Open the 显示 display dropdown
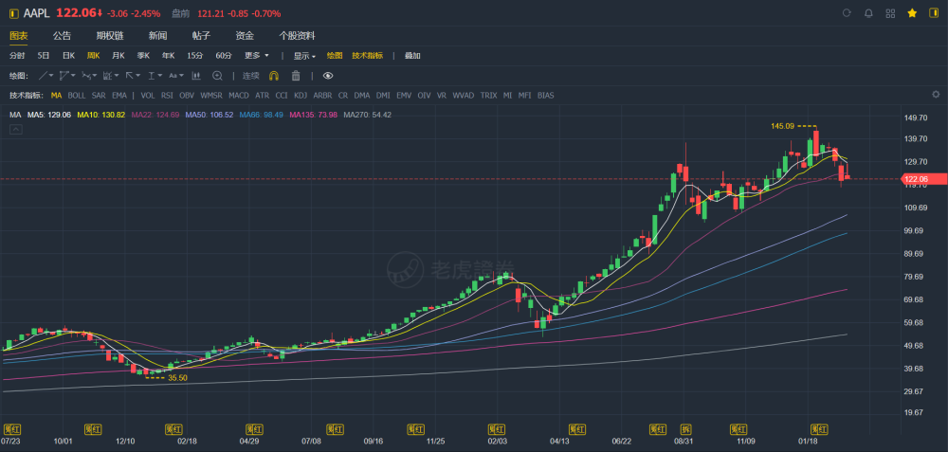 click(304, 56)
